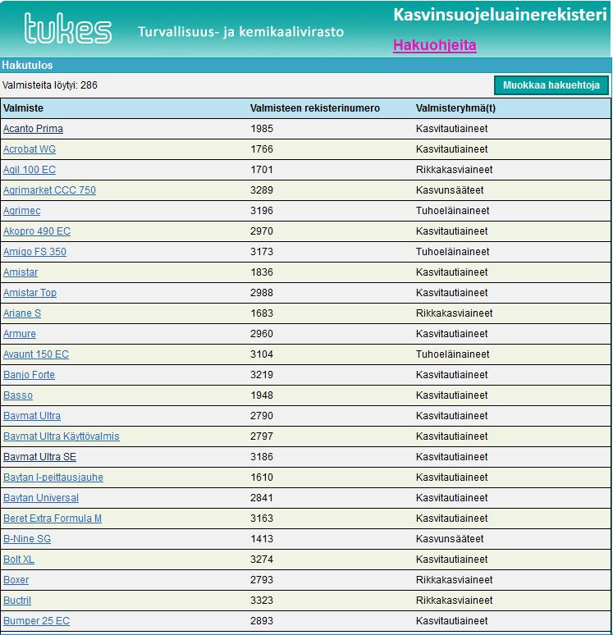Click register number 3173

pyautogui.click(x=262, y=252)
